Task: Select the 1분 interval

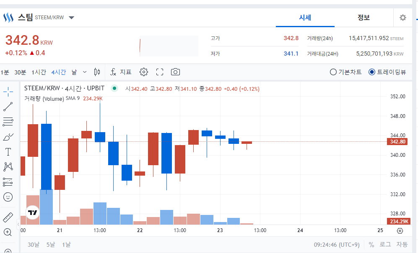Action: click(x=5, y=72)
